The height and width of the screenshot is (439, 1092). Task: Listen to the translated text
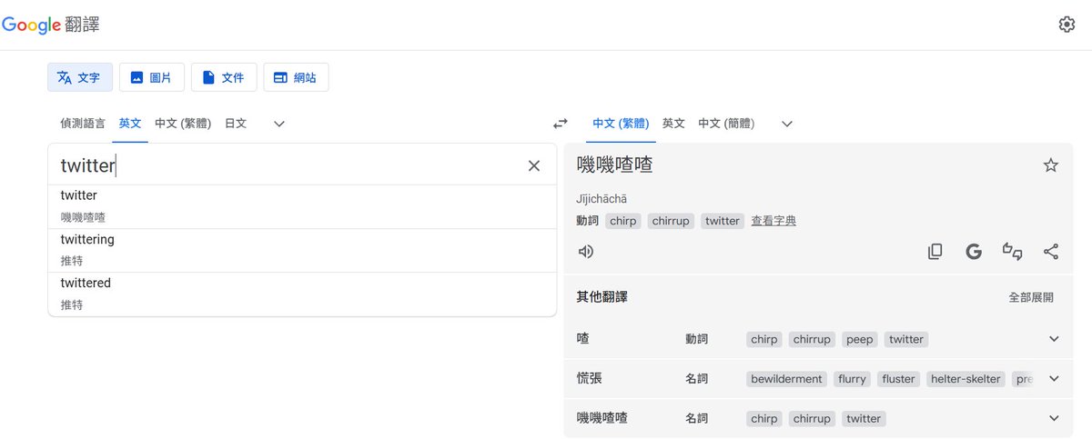coord(586,252)
